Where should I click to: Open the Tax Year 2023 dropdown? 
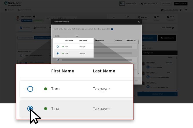(x=50, y=19)
